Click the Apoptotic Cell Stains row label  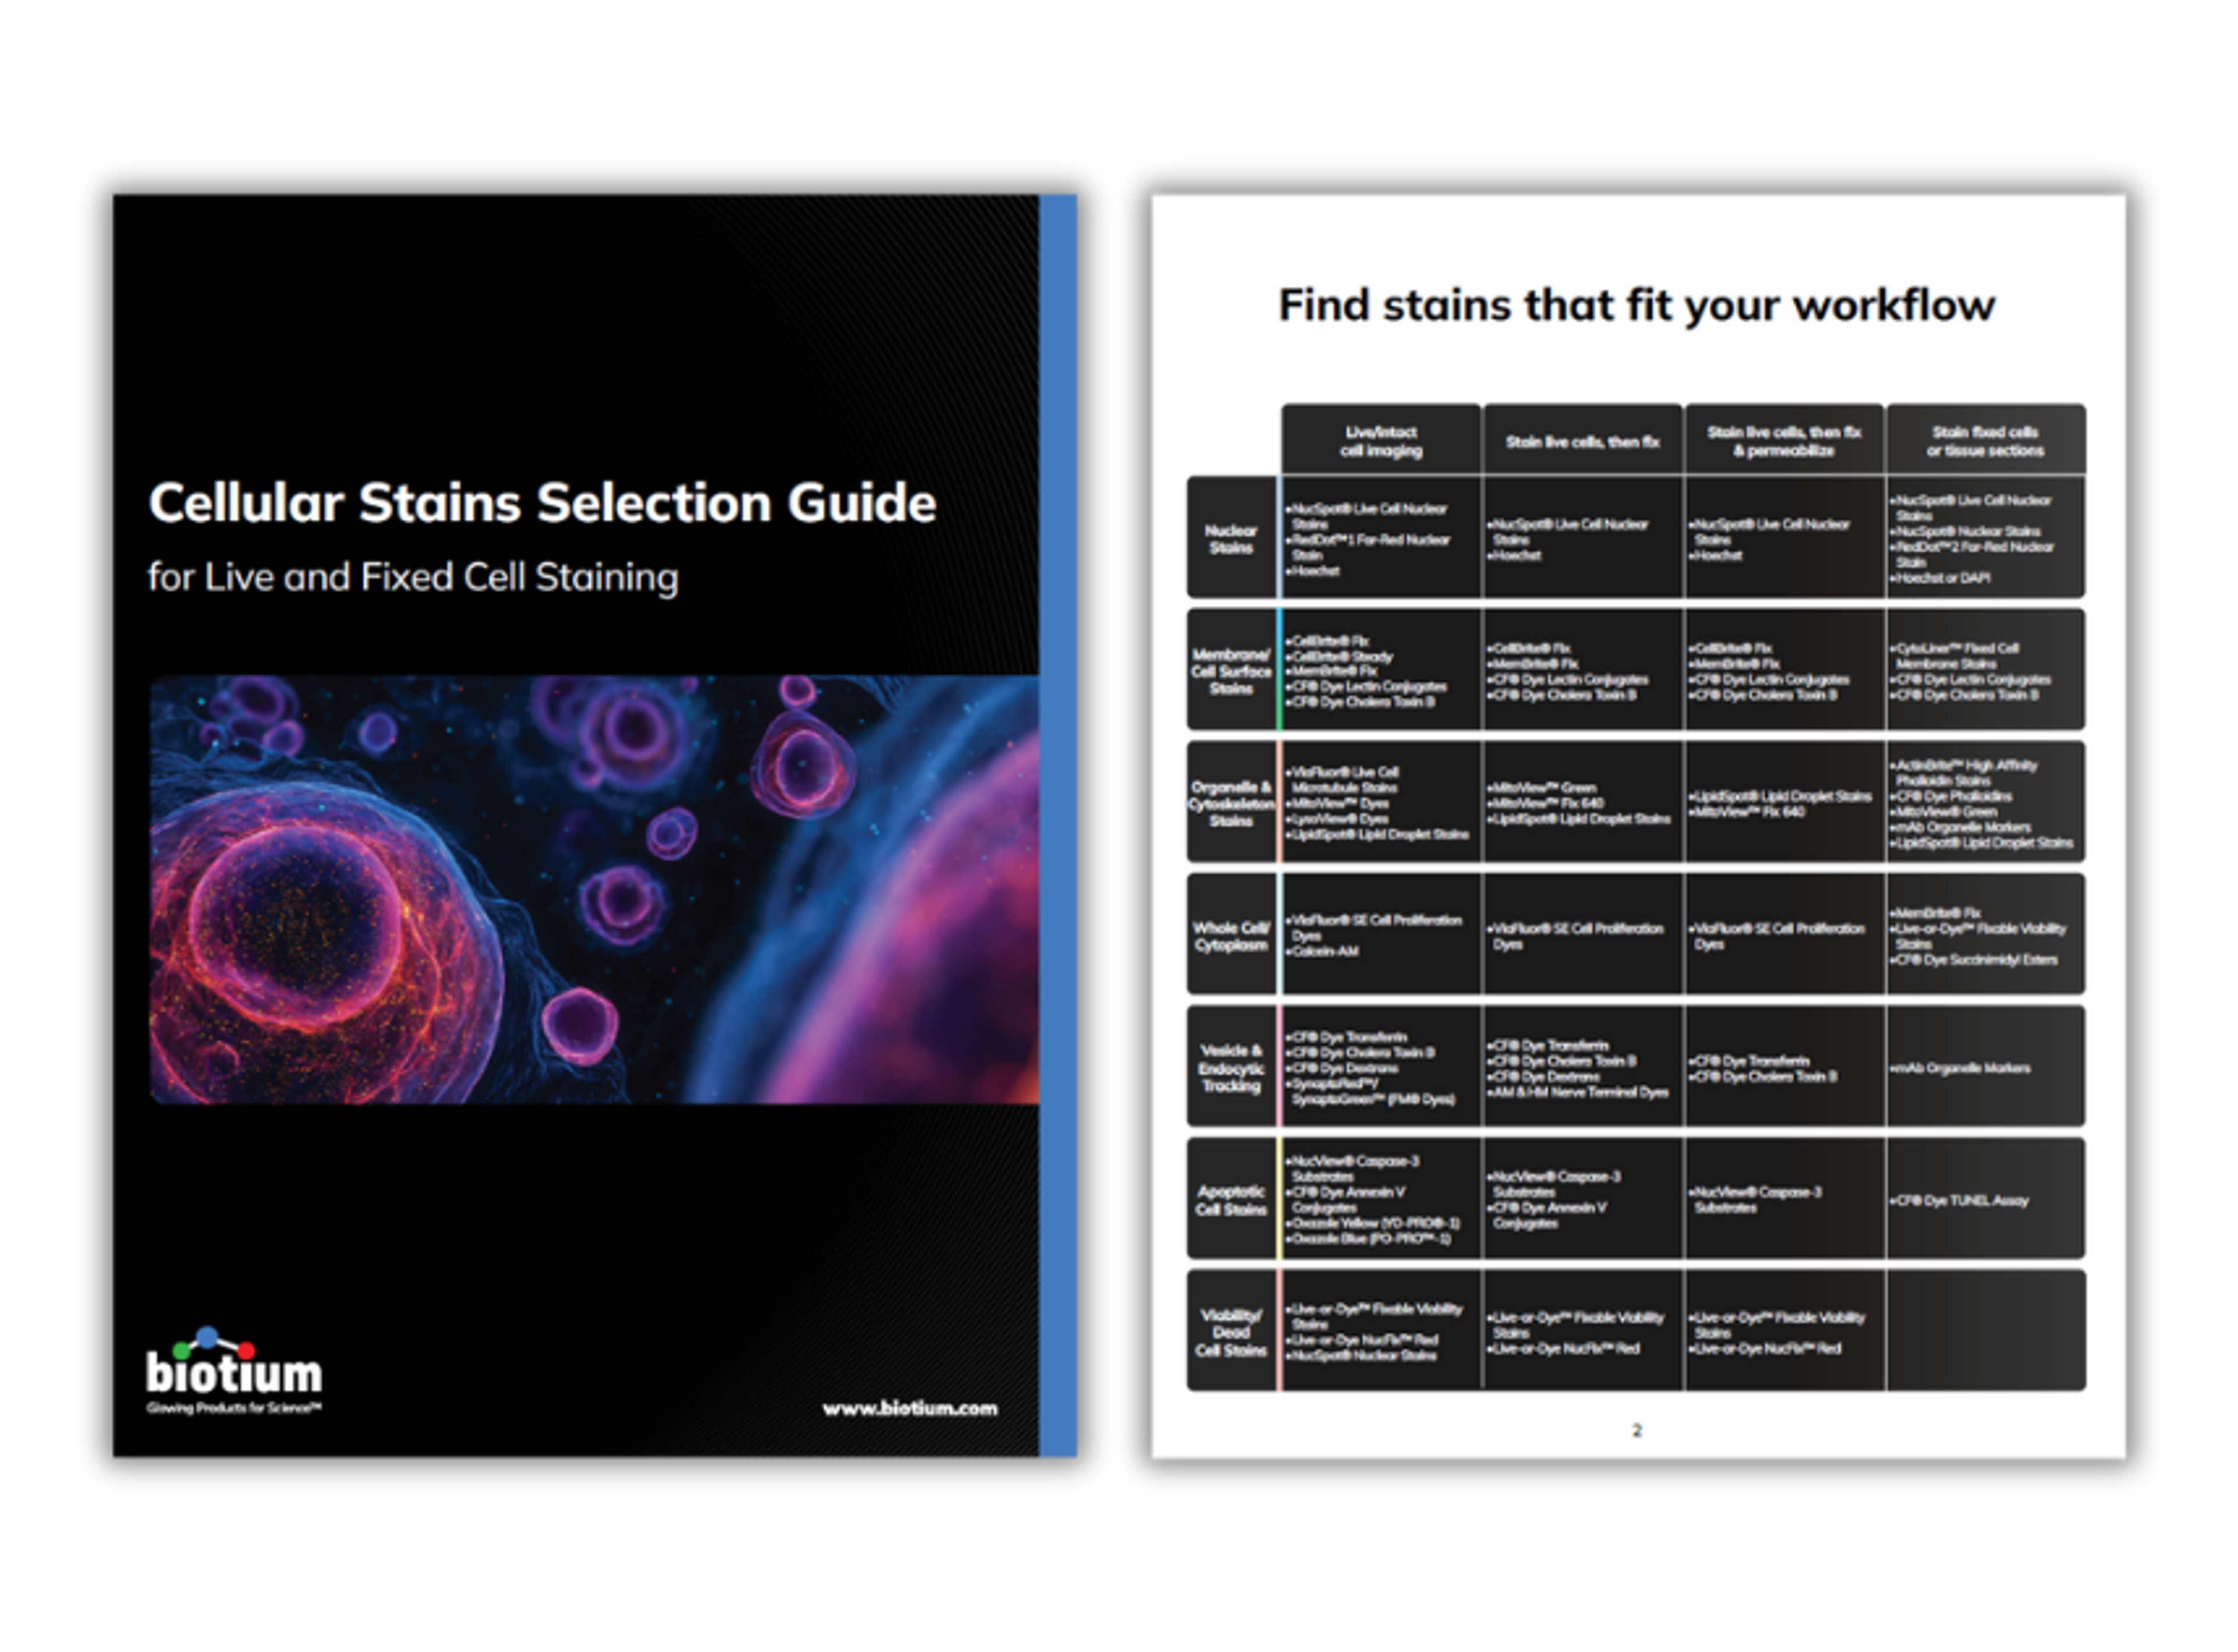(1230, 1200)
